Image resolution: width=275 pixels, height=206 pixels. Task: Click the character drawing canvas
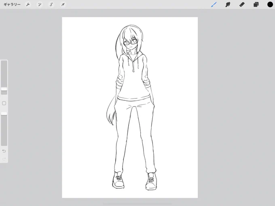130,107
